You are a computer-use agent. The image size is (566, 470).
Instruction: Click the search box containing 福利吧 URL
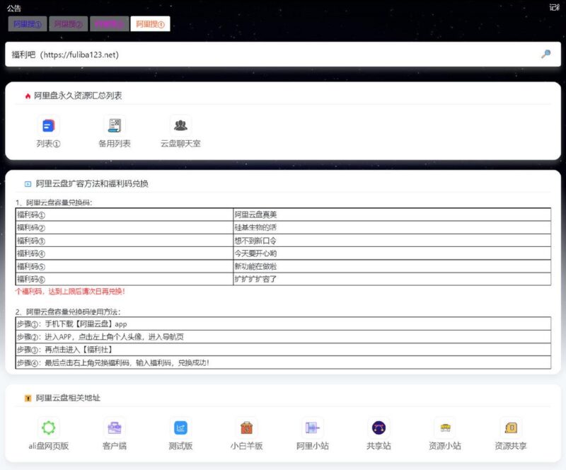point(283,55)
